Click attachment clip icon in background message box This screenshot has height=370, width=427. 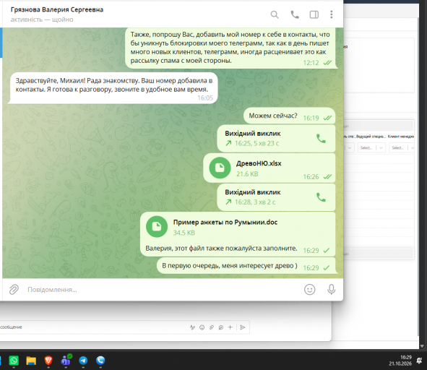[211, 327]
